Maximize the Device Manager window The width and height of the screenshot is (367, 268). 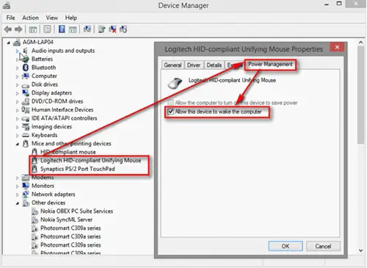(x=339, y=4)
